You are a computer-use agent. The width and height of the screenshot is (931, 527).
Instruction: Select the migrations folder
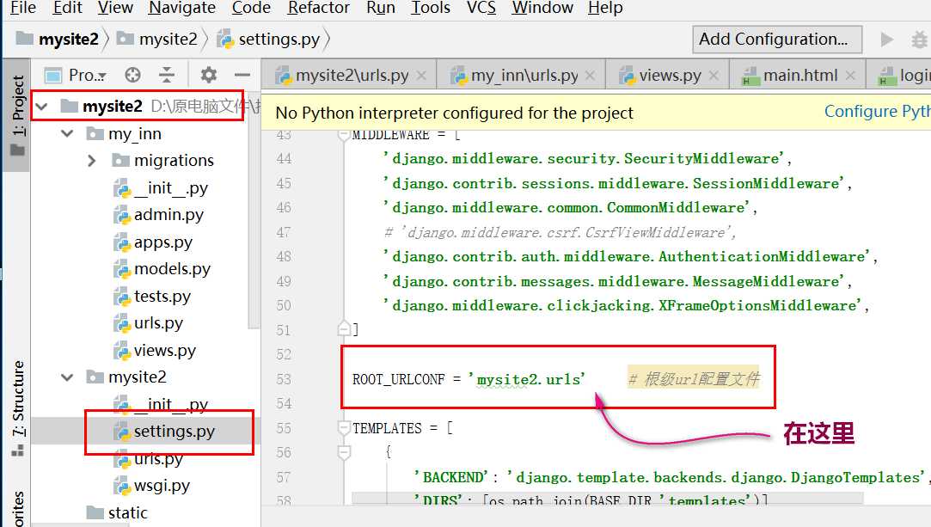[x=163, y=160]
